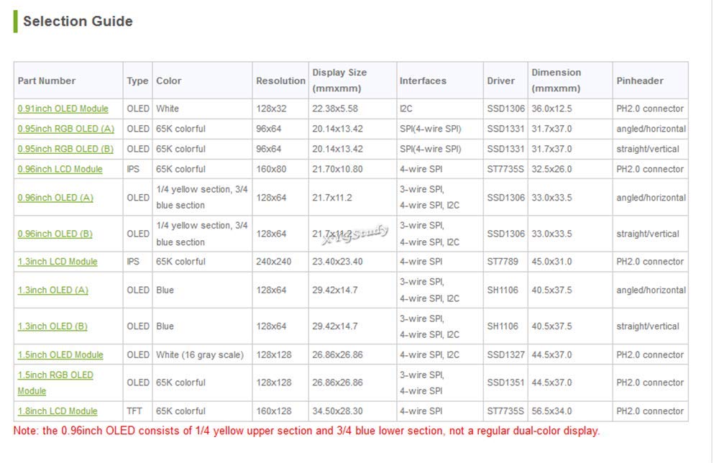719x463 pixels.
Task: Open the 0.96inch LCD Module link
Action: tap(60, 169)
